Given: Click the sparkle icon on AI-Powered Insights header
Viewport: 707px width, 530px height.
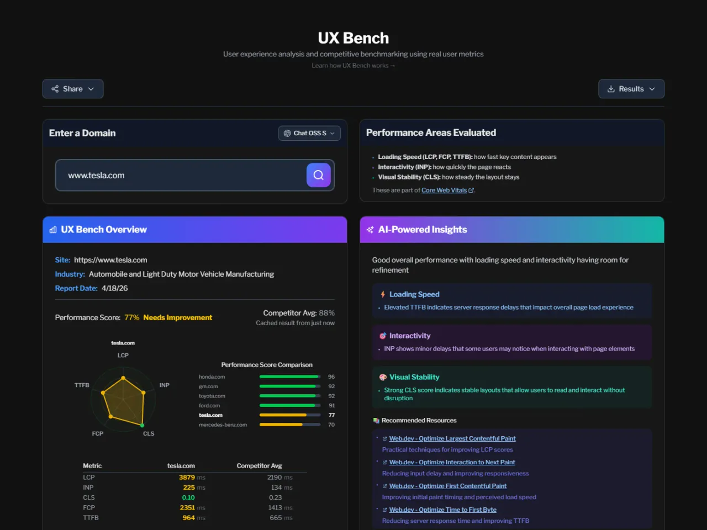Looking at the screenshot, I should (x=370, y=230).
